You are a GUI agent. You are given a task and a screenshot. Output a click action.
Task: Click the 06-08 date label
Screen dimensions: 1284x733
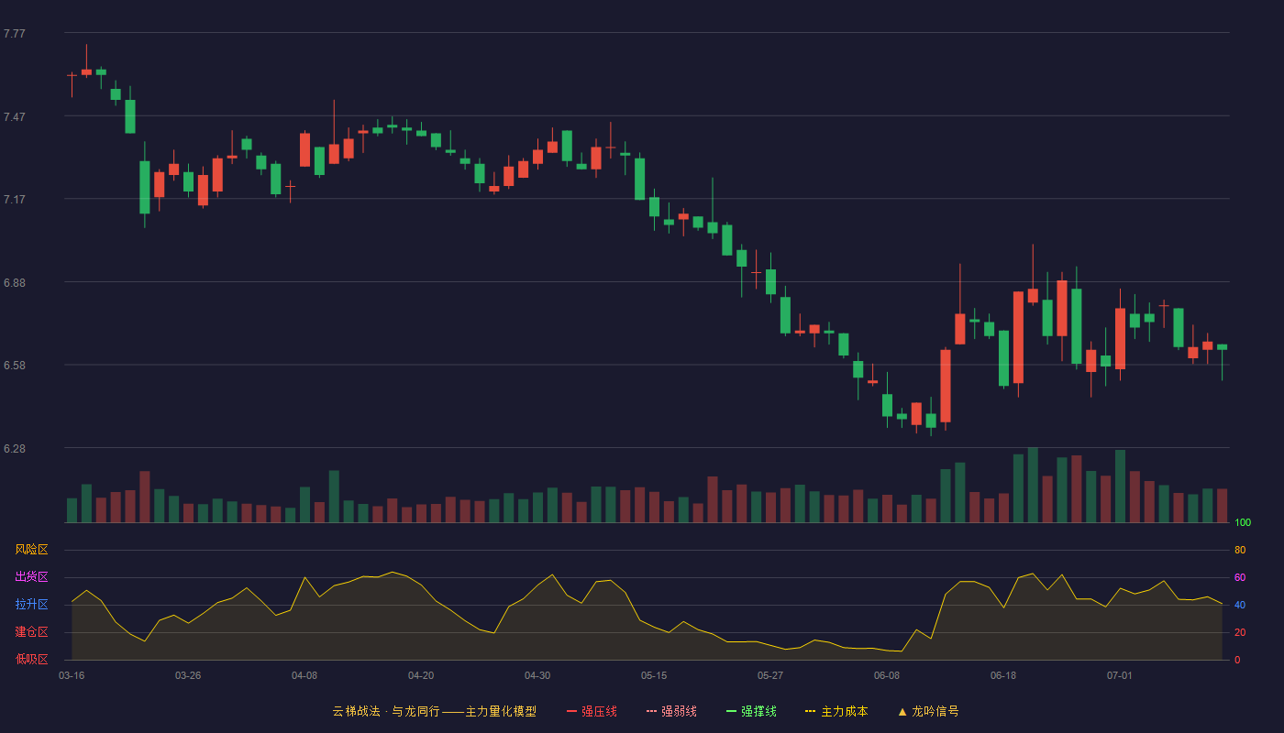coord(887,675)
